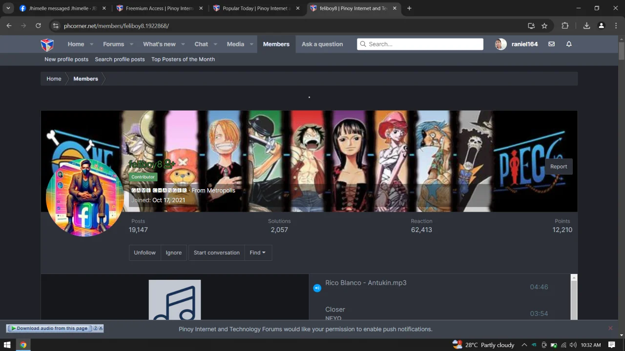Image resolution: width=625 pixels, height=351 pixels.
Task: Click Members in the breadcrumb
Action: point(85,78)
